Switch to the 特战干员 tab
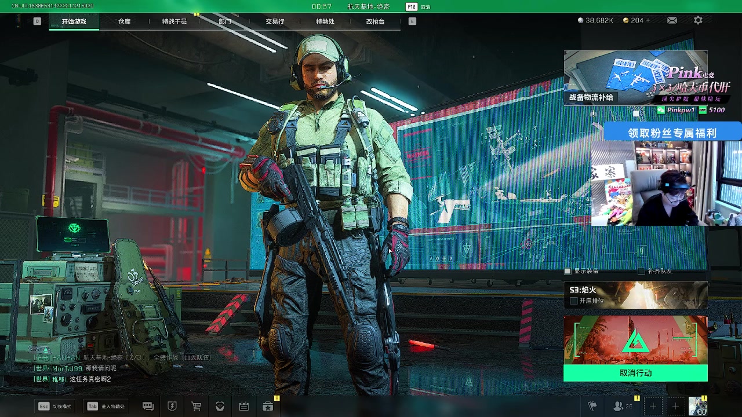This screenshot has width=742, height=417. [x=174, y=21]
